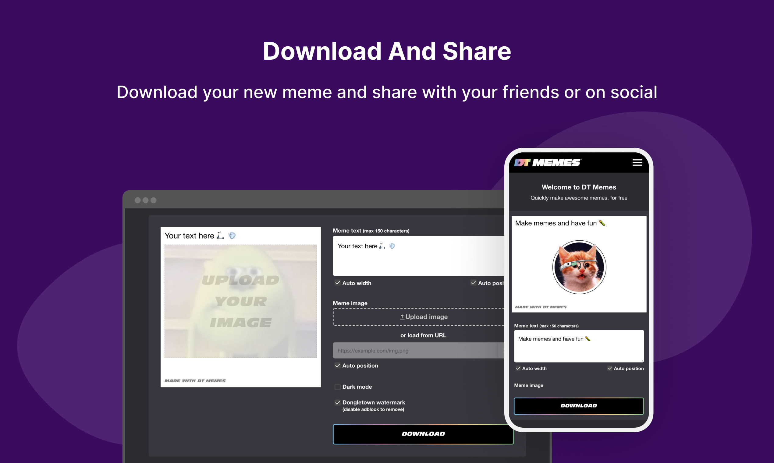Toggle Auto width on phone mockup
Image resolution: width=774 pixels, height=463 pixels.
tap(518, 369)
